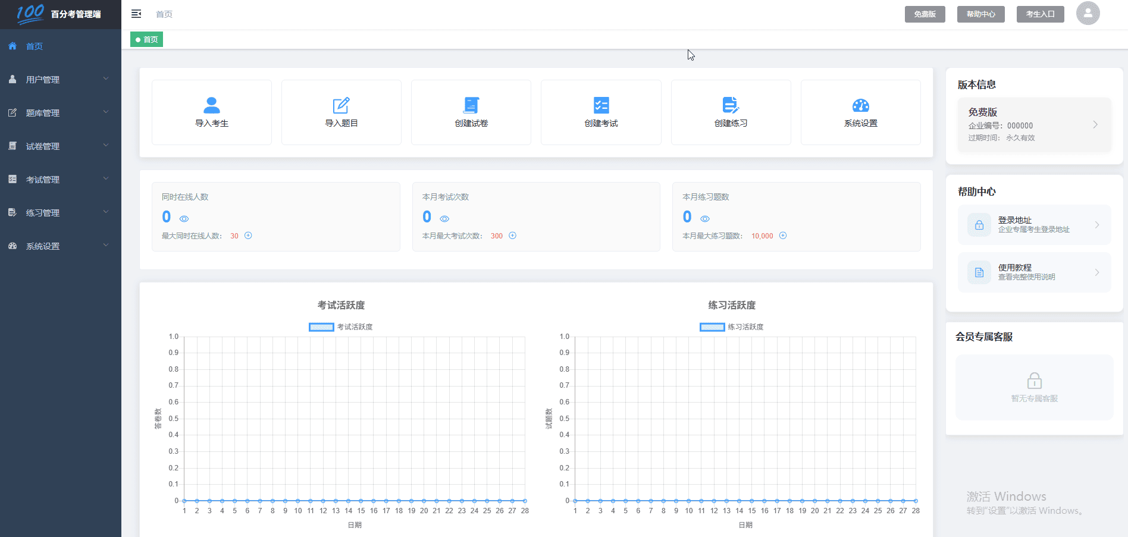Toggle eye icon for monthly practice questions
The height and width of the screenshot is (537, 1128).
tap(705, 219)
